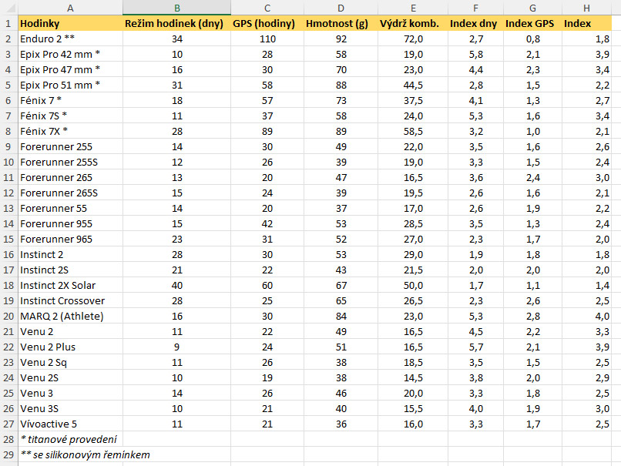Select the 'Vívoactive 5' cell
Screen dimensions: 621x466
coord(70,424)
